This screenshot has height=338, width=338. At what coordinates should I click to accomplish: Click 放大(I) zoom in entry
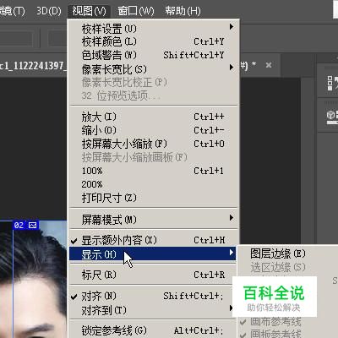pos(154,117)
